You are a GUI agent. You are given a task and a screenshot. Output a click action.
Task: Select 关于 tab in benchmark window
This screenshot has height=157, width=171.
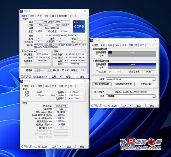tap(142, 45)
